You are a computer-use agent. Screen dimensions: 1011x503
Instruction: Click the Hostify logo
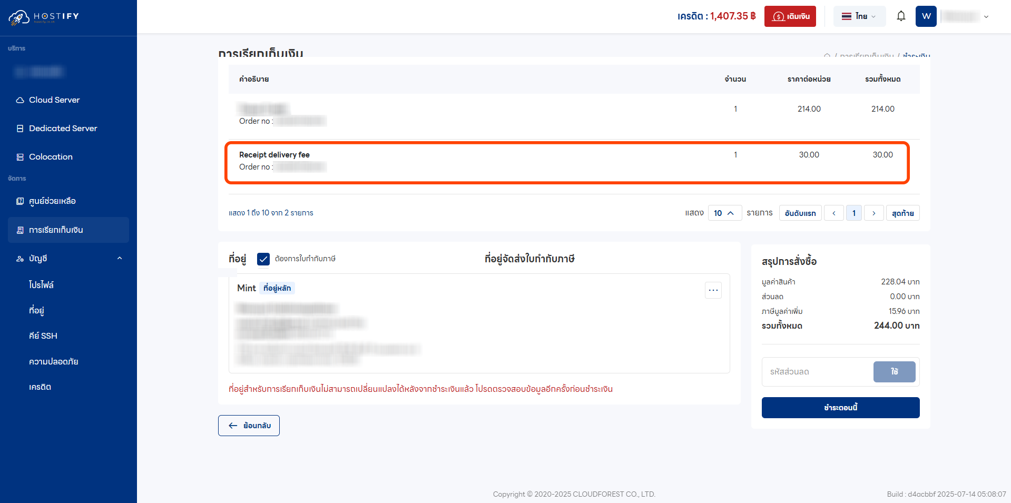pos(42,16)
